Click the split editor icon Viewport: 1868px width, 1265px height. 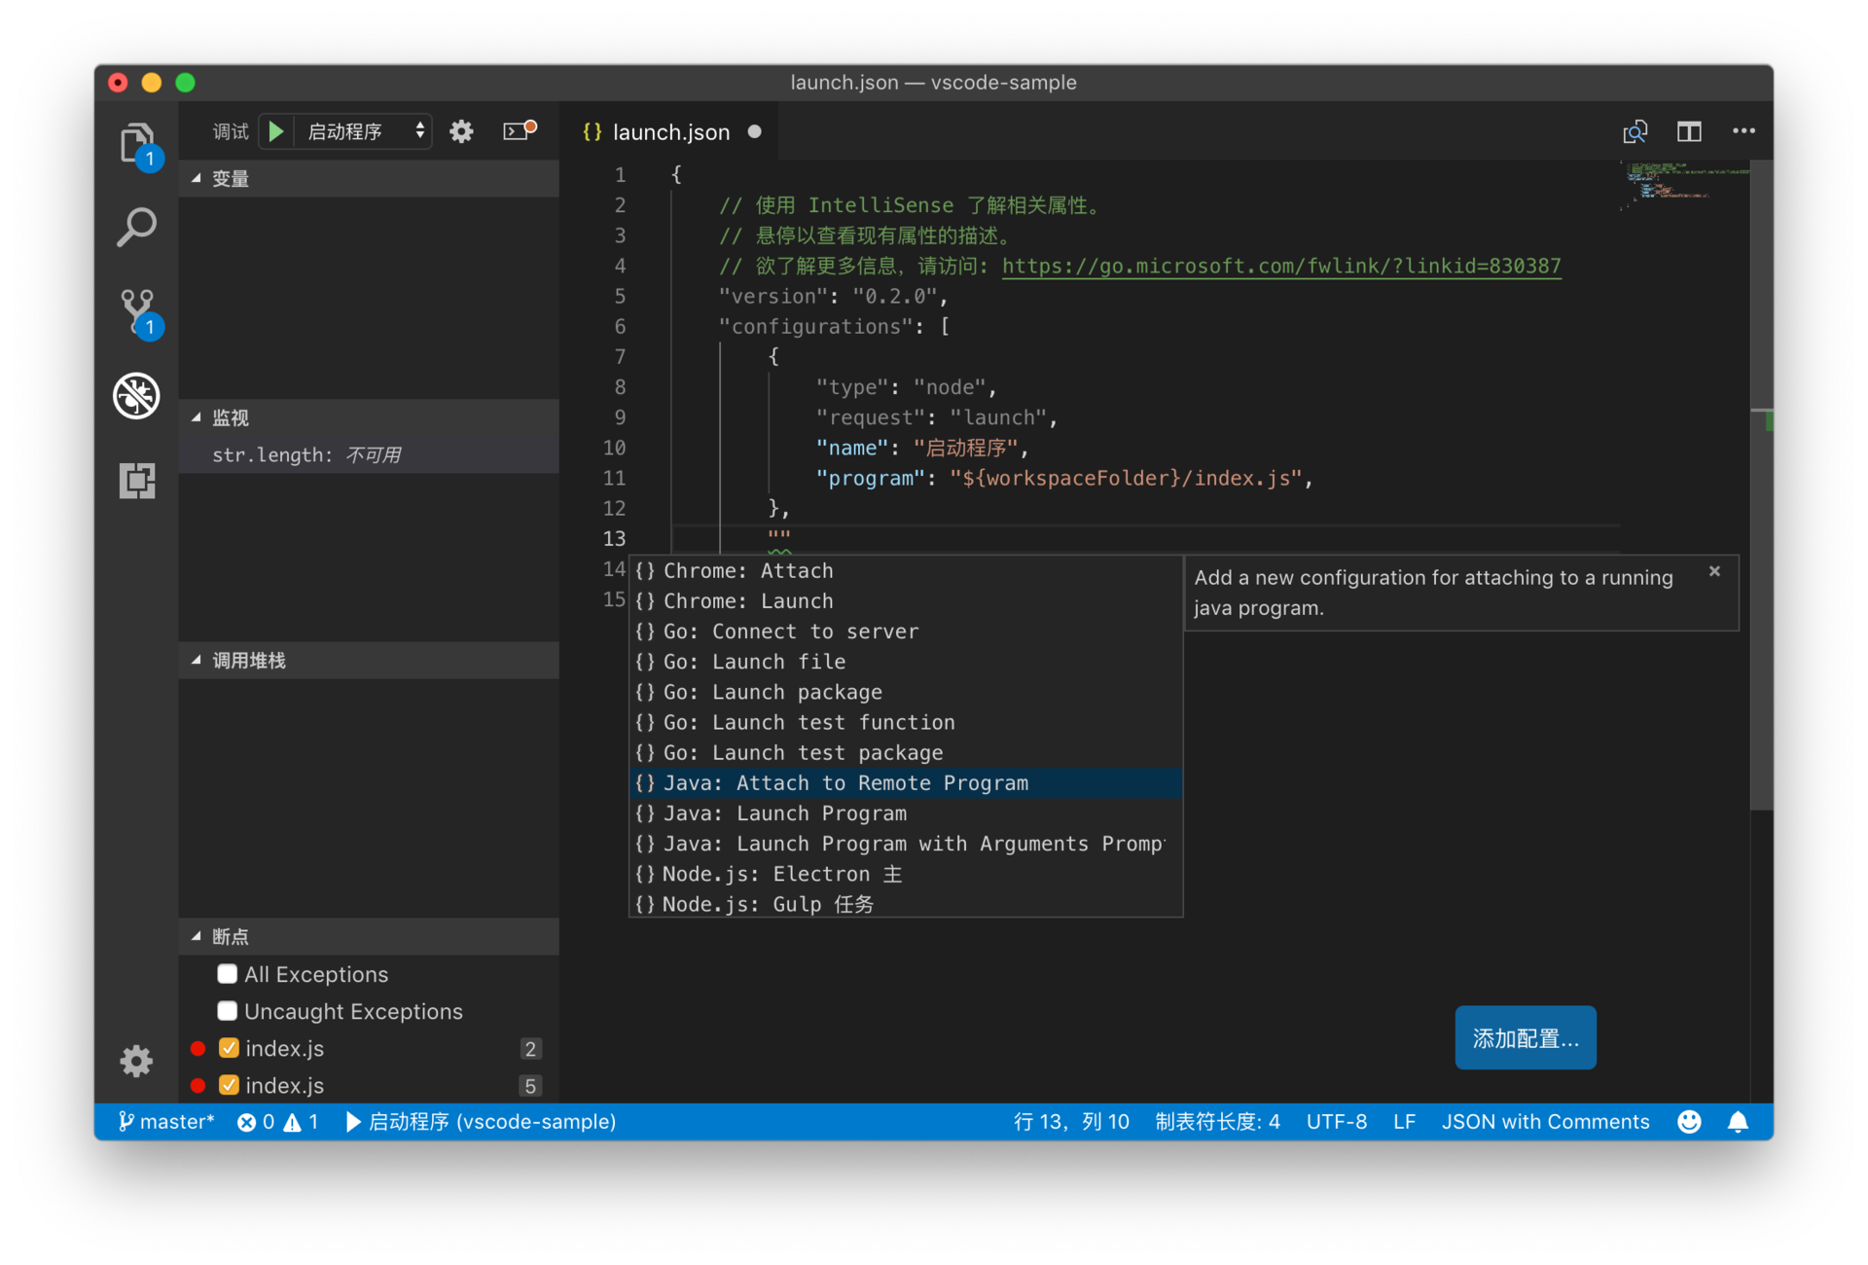1689,131
